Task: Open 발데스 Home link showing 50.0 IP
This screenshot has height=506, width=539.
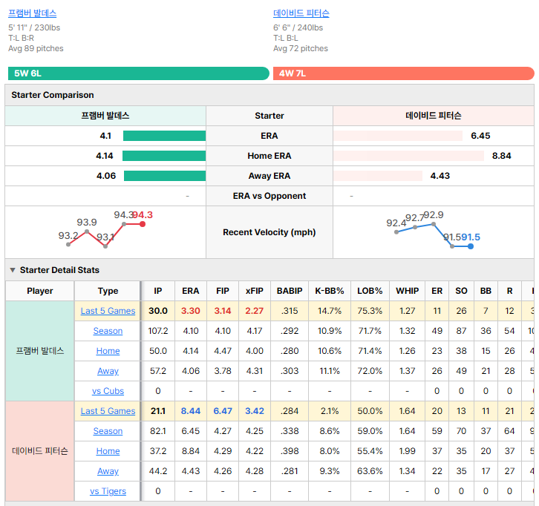Action: [x=108, y=351]
